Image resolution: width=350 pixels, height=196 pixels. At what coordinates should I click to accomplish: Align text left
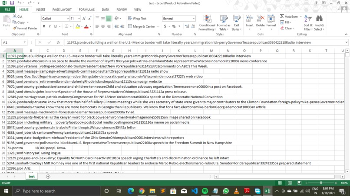tap(97, 26)
